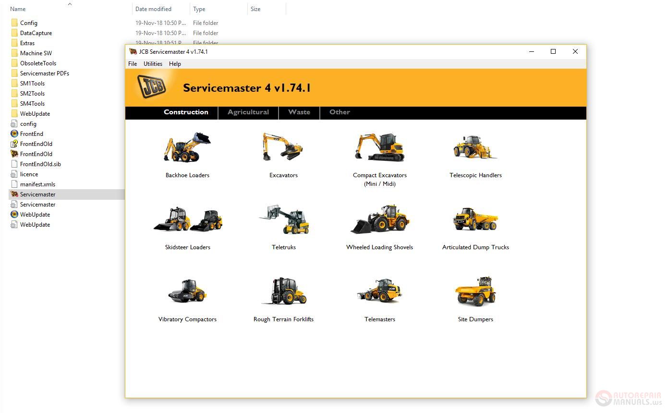Click the WebUpdate application globe icon

coord(14,214)
